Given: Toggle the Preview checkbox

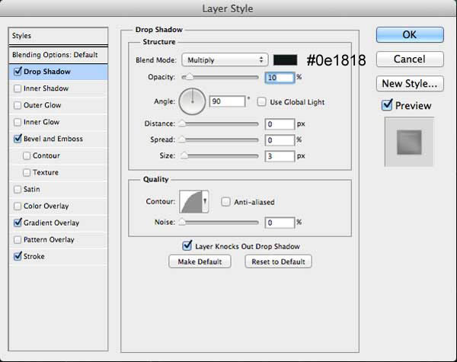Looking at the screenshot, I should (x=387, y=105).
